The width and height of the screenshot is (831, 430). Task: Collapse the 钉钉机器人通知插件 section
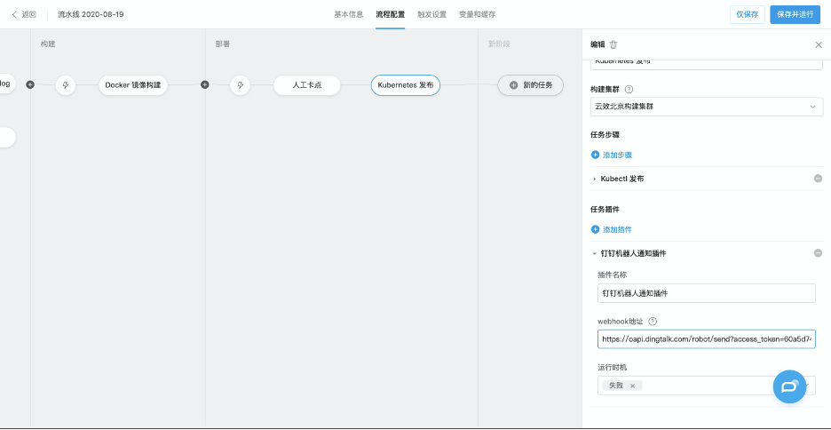click(x=594, y=253)
